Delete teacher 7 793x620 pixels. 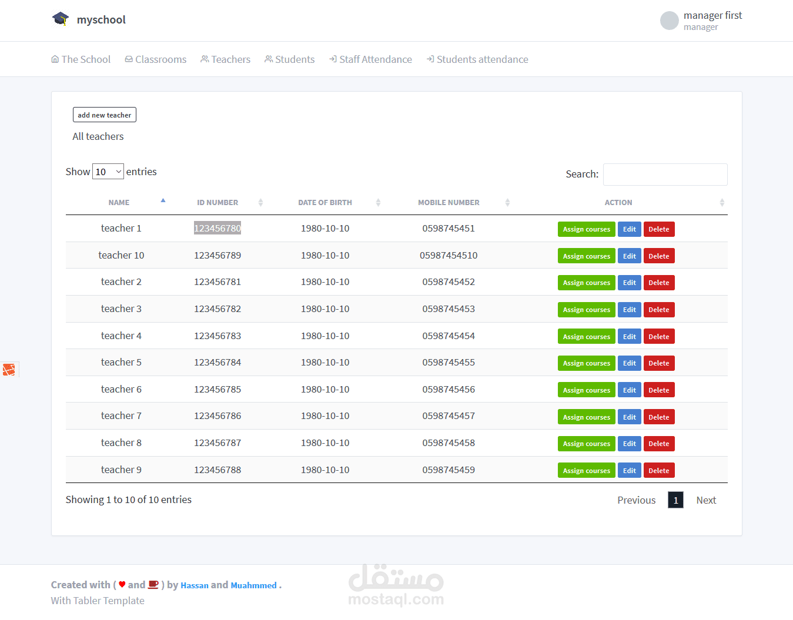[x=659, y=417]
